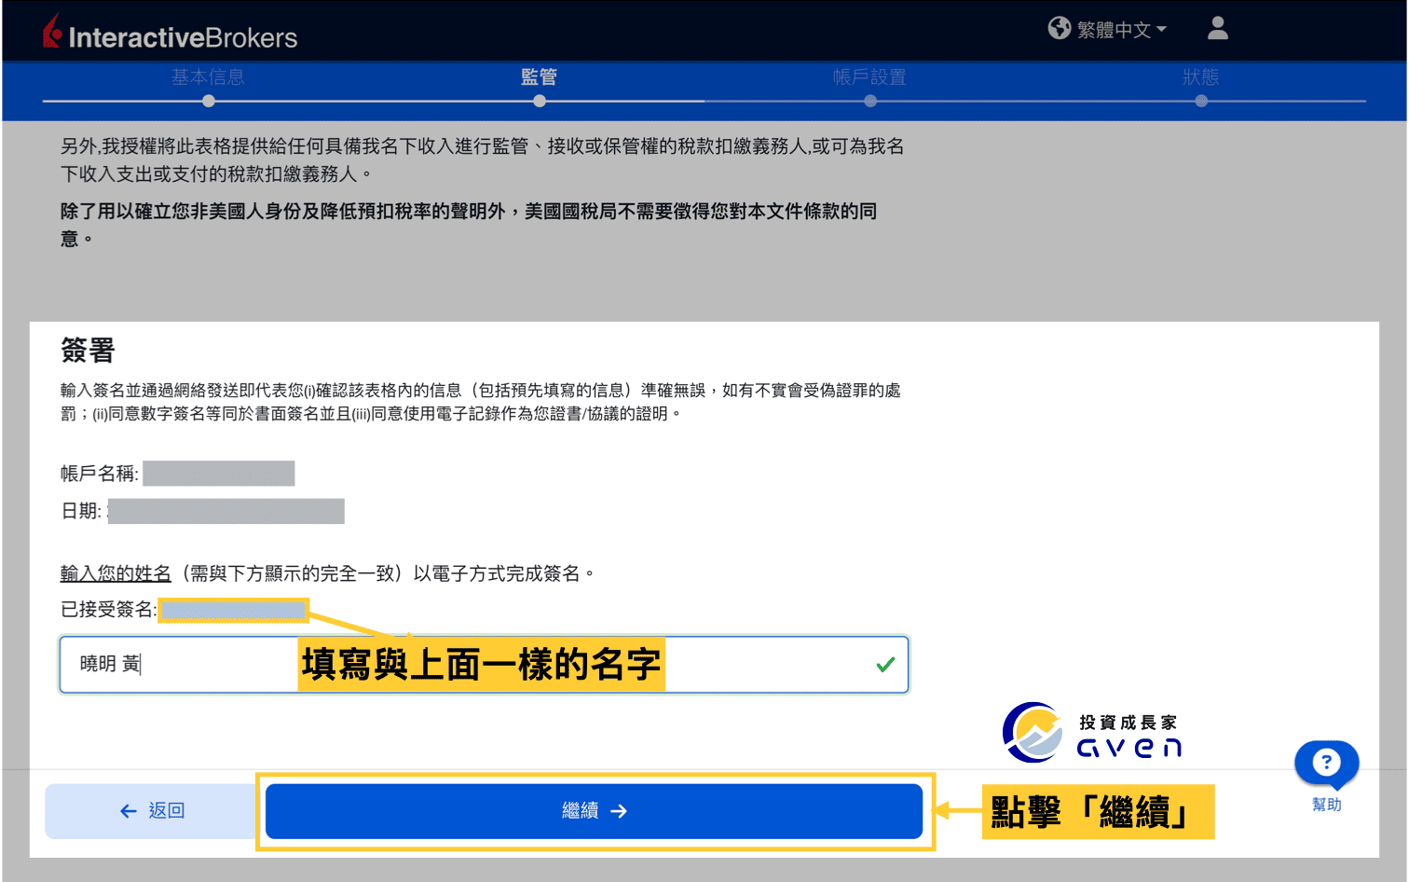Click the question mark help icon
The width and height of the screenshot is (1409, 882).
pyautogui.click(x=1326, y=763)
